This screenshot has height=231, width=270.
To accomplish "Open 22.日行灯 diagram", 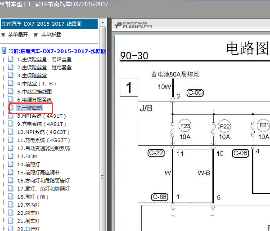I will [29, 229].
